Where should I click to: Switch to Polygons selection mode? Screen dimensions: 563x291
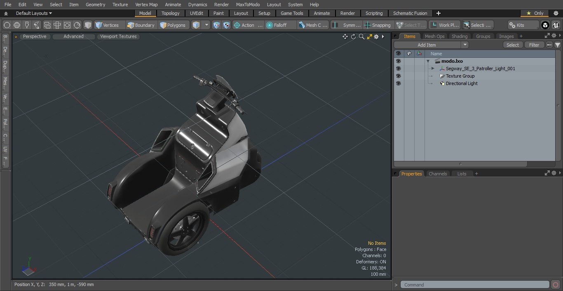coord(173,25)
